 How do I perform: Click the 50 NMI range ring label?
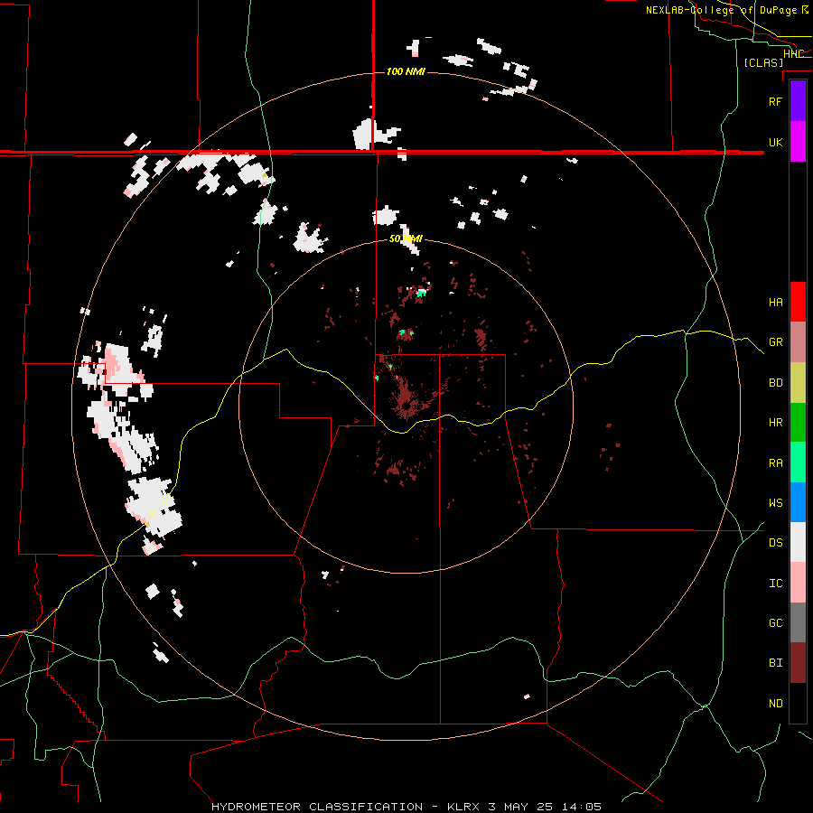pyautogui.click(x=406, y=238)
